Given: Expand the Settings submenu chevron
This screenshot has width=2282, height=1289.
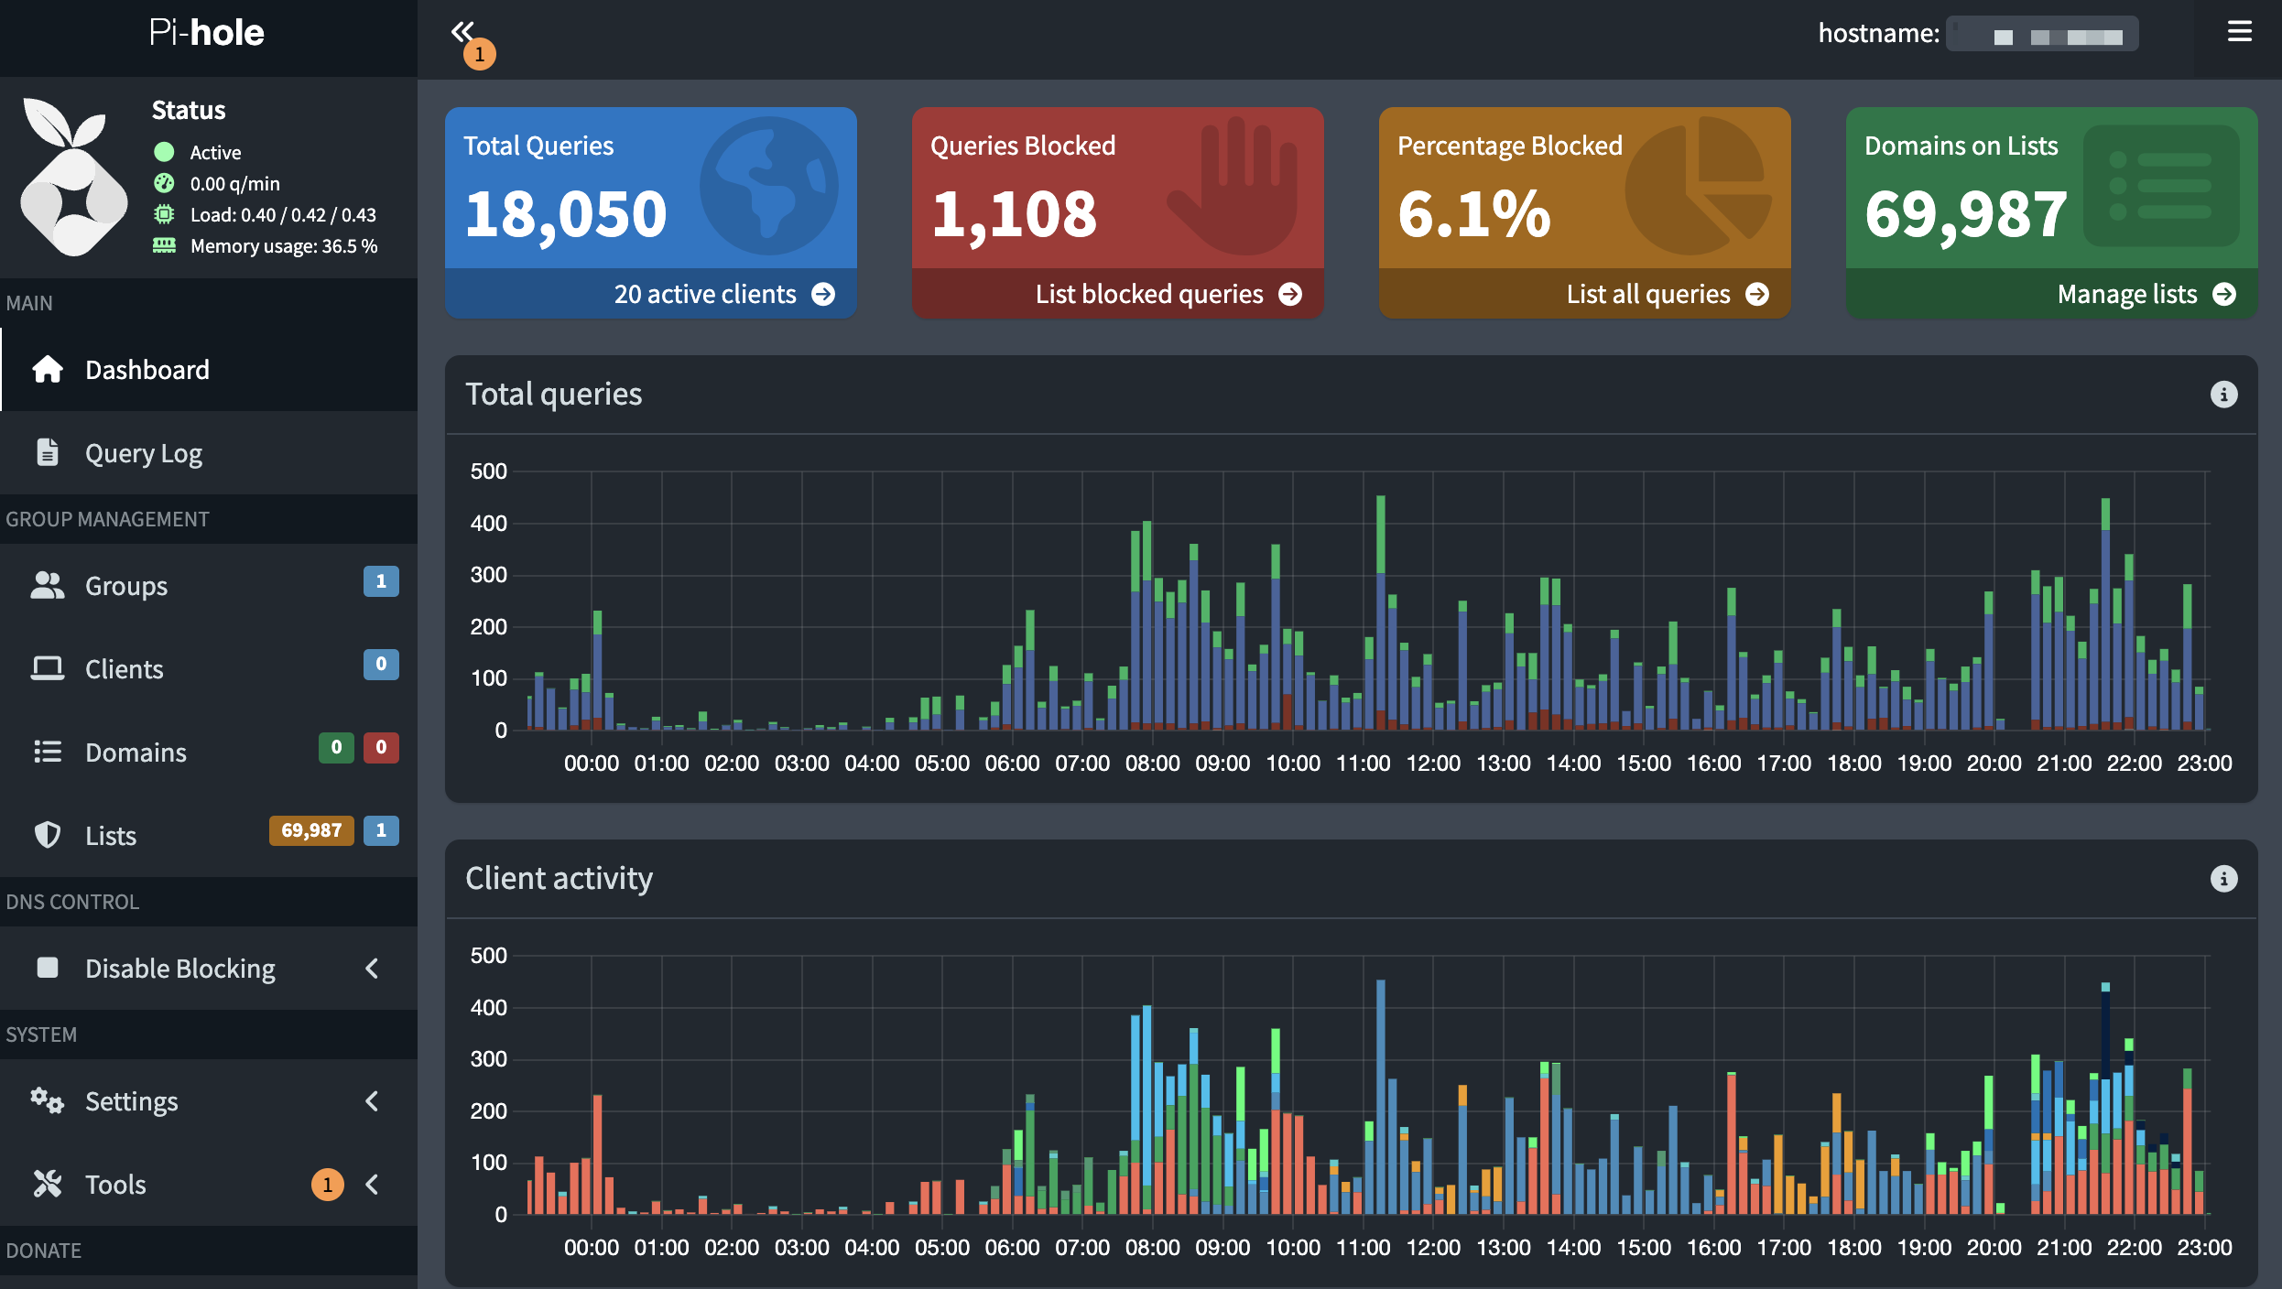Looking at the screenshot, I should click(372, 1101).
